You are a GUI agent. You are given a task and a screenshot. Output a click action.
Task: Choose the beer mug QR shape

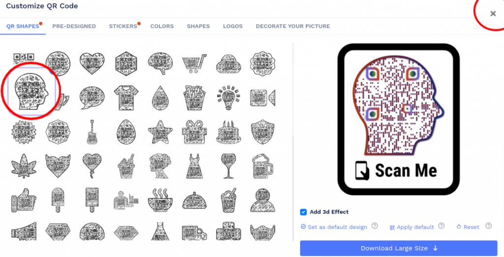(x=263, y=166)
